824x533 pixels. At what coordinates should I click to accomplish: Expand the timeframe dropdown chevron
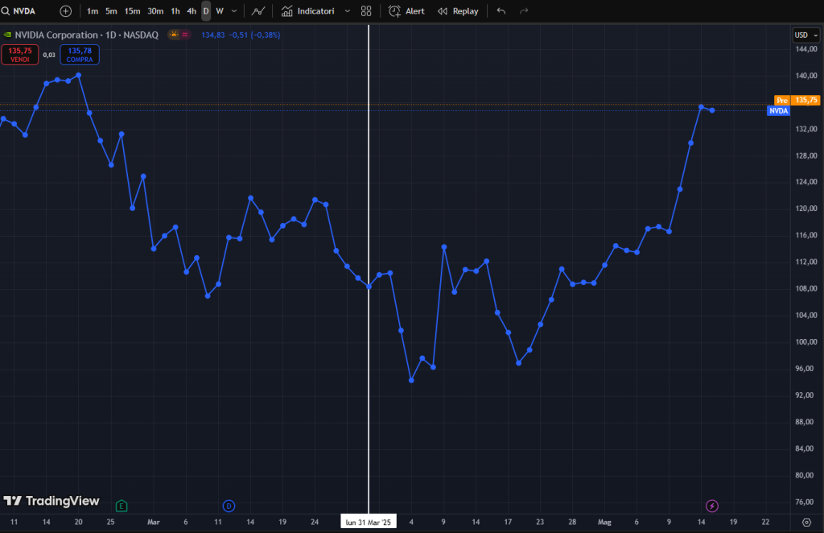point(234,11)
